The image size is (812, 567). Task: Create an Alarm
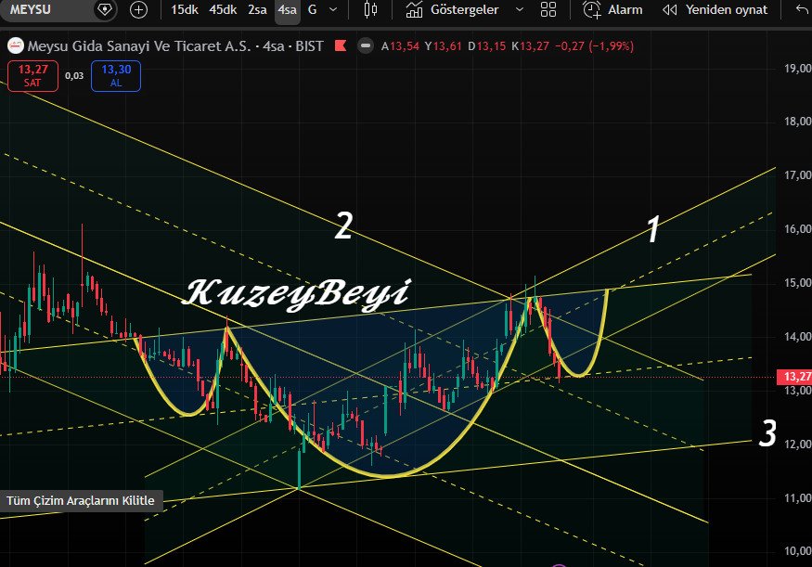[612, 9]
